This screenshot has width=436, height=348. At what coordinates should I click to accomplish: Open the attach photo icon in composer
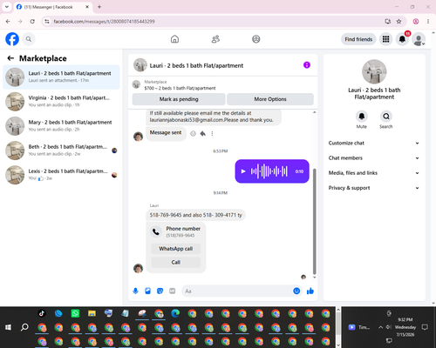147,291
